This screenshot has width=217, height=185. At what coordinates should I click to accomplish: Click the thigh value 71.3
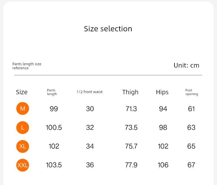click(x=131, y=109)
